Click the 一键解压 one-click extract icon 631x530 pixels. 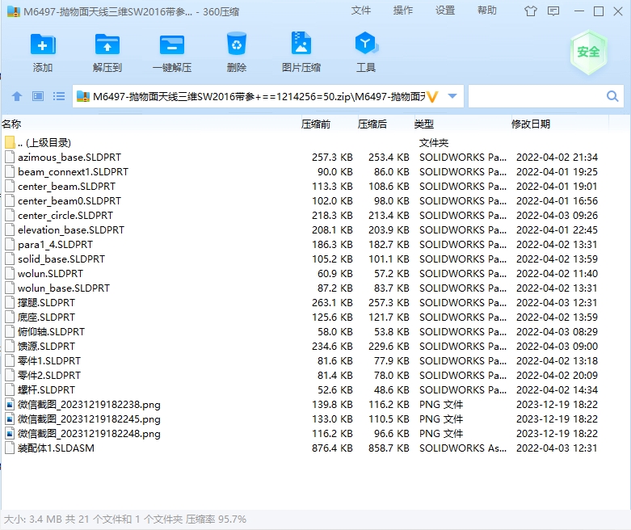172,44
